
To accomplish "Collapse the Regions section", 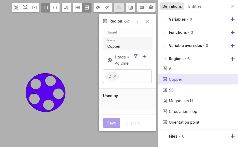I will (164, 59).
